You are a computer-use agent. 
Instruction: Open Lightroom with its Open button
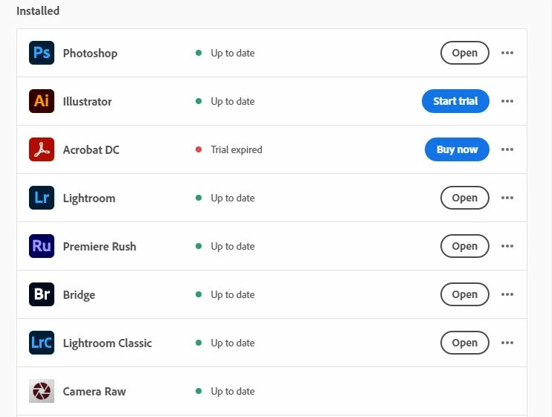465,198
